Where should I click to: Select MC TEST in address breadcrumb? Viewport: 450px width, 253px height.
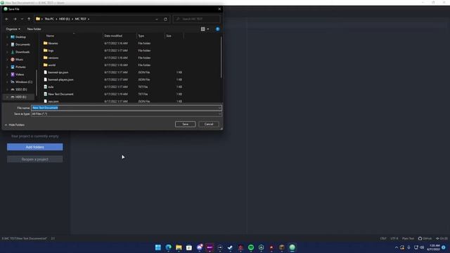tap(81, 19)
